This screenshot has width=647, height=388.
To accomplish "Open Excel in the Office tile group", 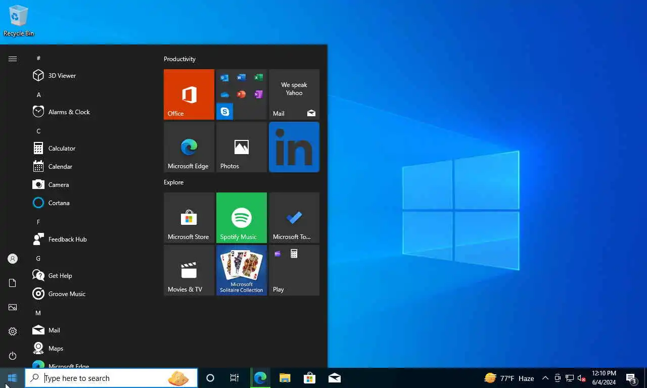I will [258, 78].
